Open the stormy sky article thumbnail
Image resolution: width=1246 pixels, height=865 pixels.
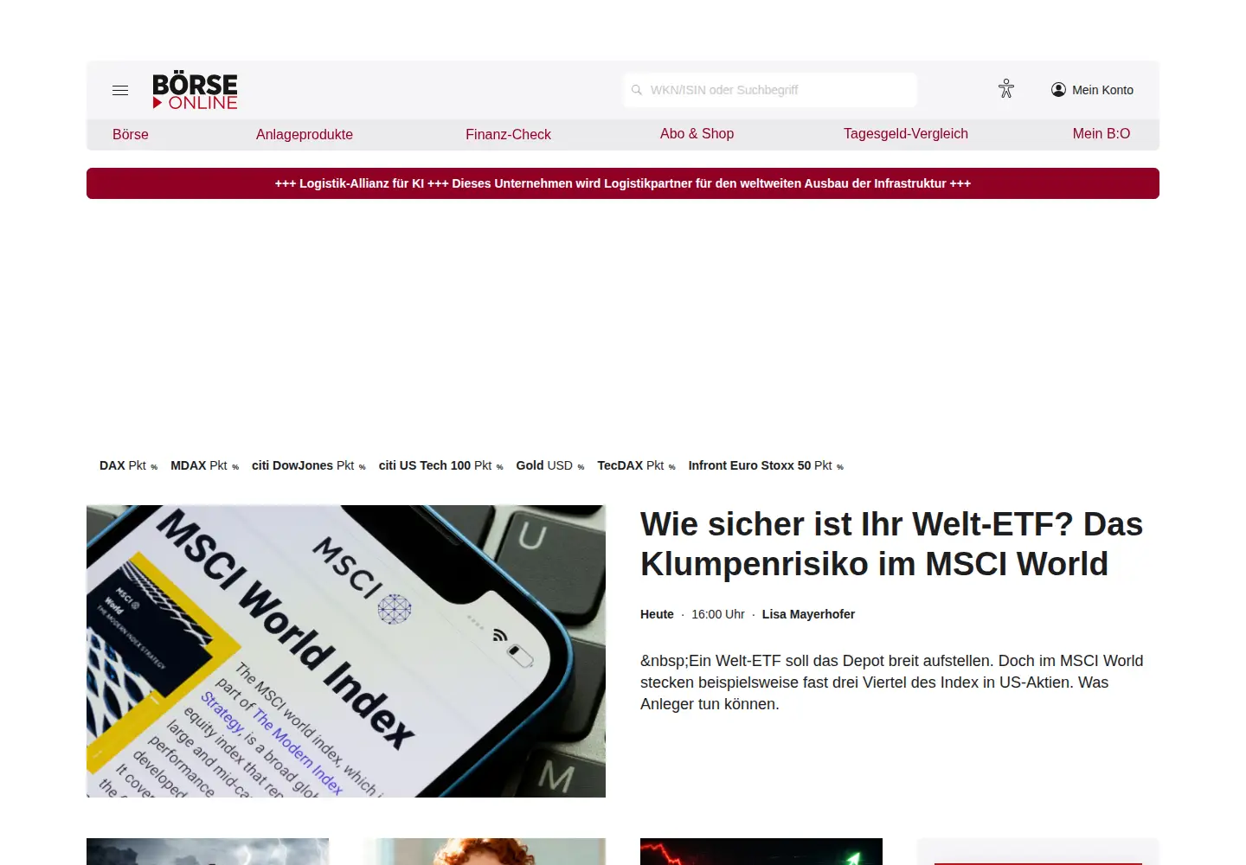[208, 851]
